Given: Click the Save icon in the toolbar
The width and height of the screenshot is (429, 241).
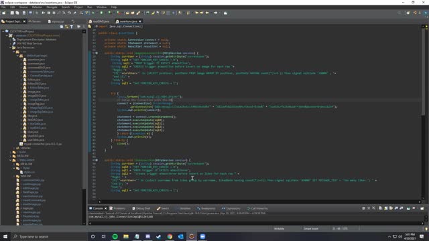Looking at the screenshot, I should pyautogui.click(x=12, y=13).
